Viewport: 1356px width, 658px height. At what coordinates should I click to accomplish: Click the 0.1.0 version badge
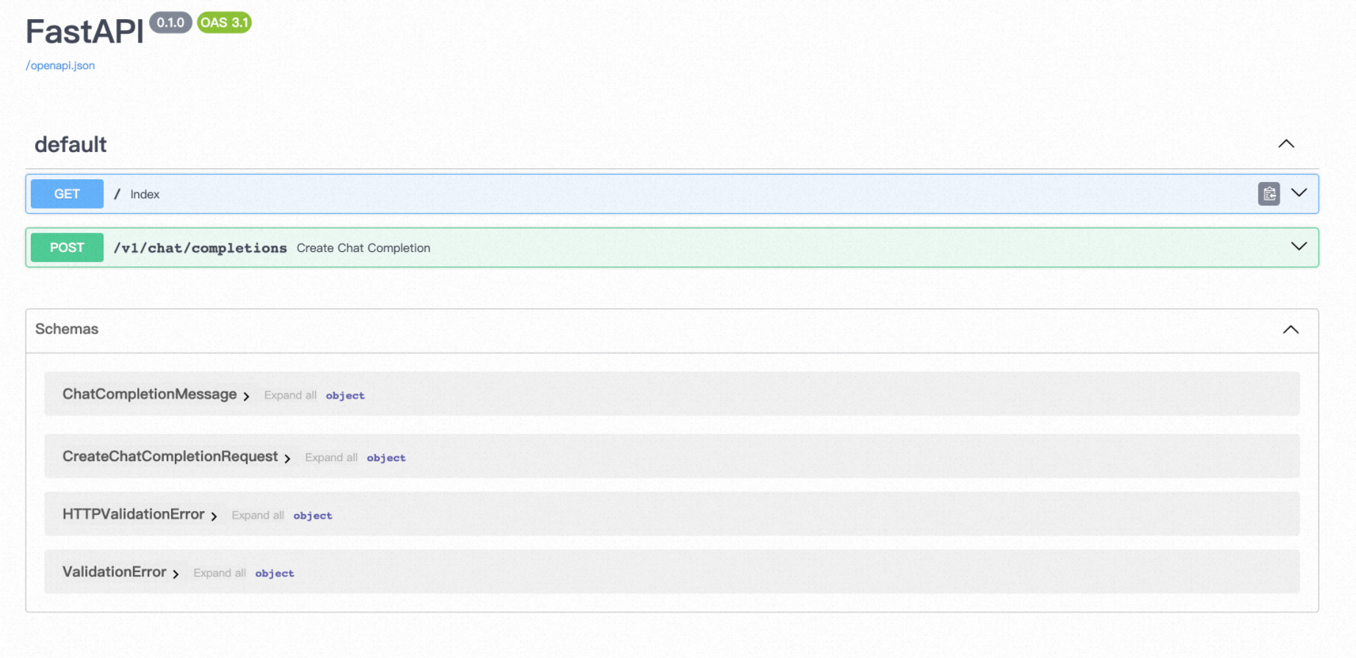click(170, 23)
